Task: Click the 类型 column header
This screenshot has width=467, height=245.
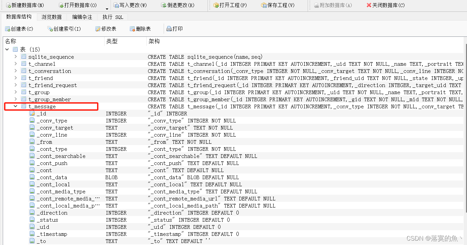Action: point(125,41)
